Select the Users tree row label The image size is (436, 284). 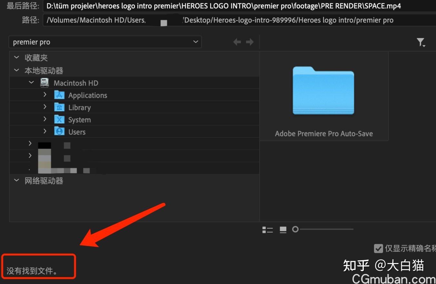77,132
